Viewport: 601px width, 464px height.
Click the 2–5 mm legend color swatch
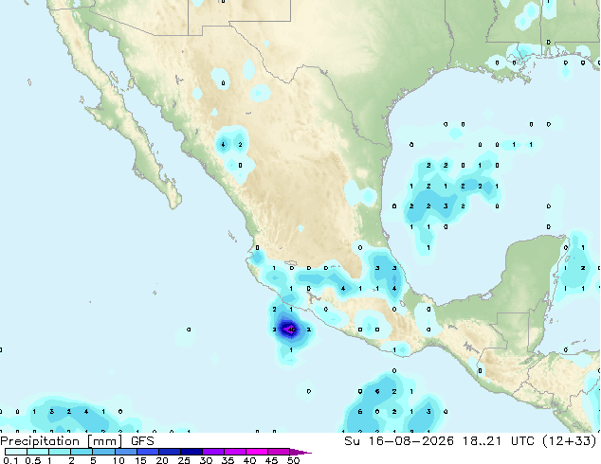pos(82,452)
